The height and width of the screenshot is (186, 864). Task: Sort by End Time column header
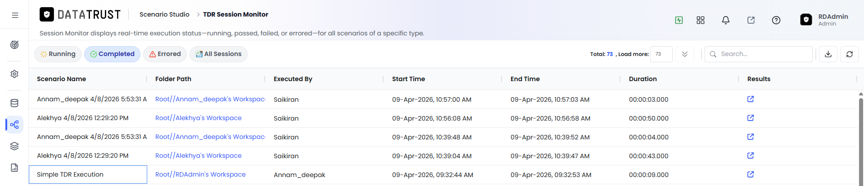coord(525,79)
